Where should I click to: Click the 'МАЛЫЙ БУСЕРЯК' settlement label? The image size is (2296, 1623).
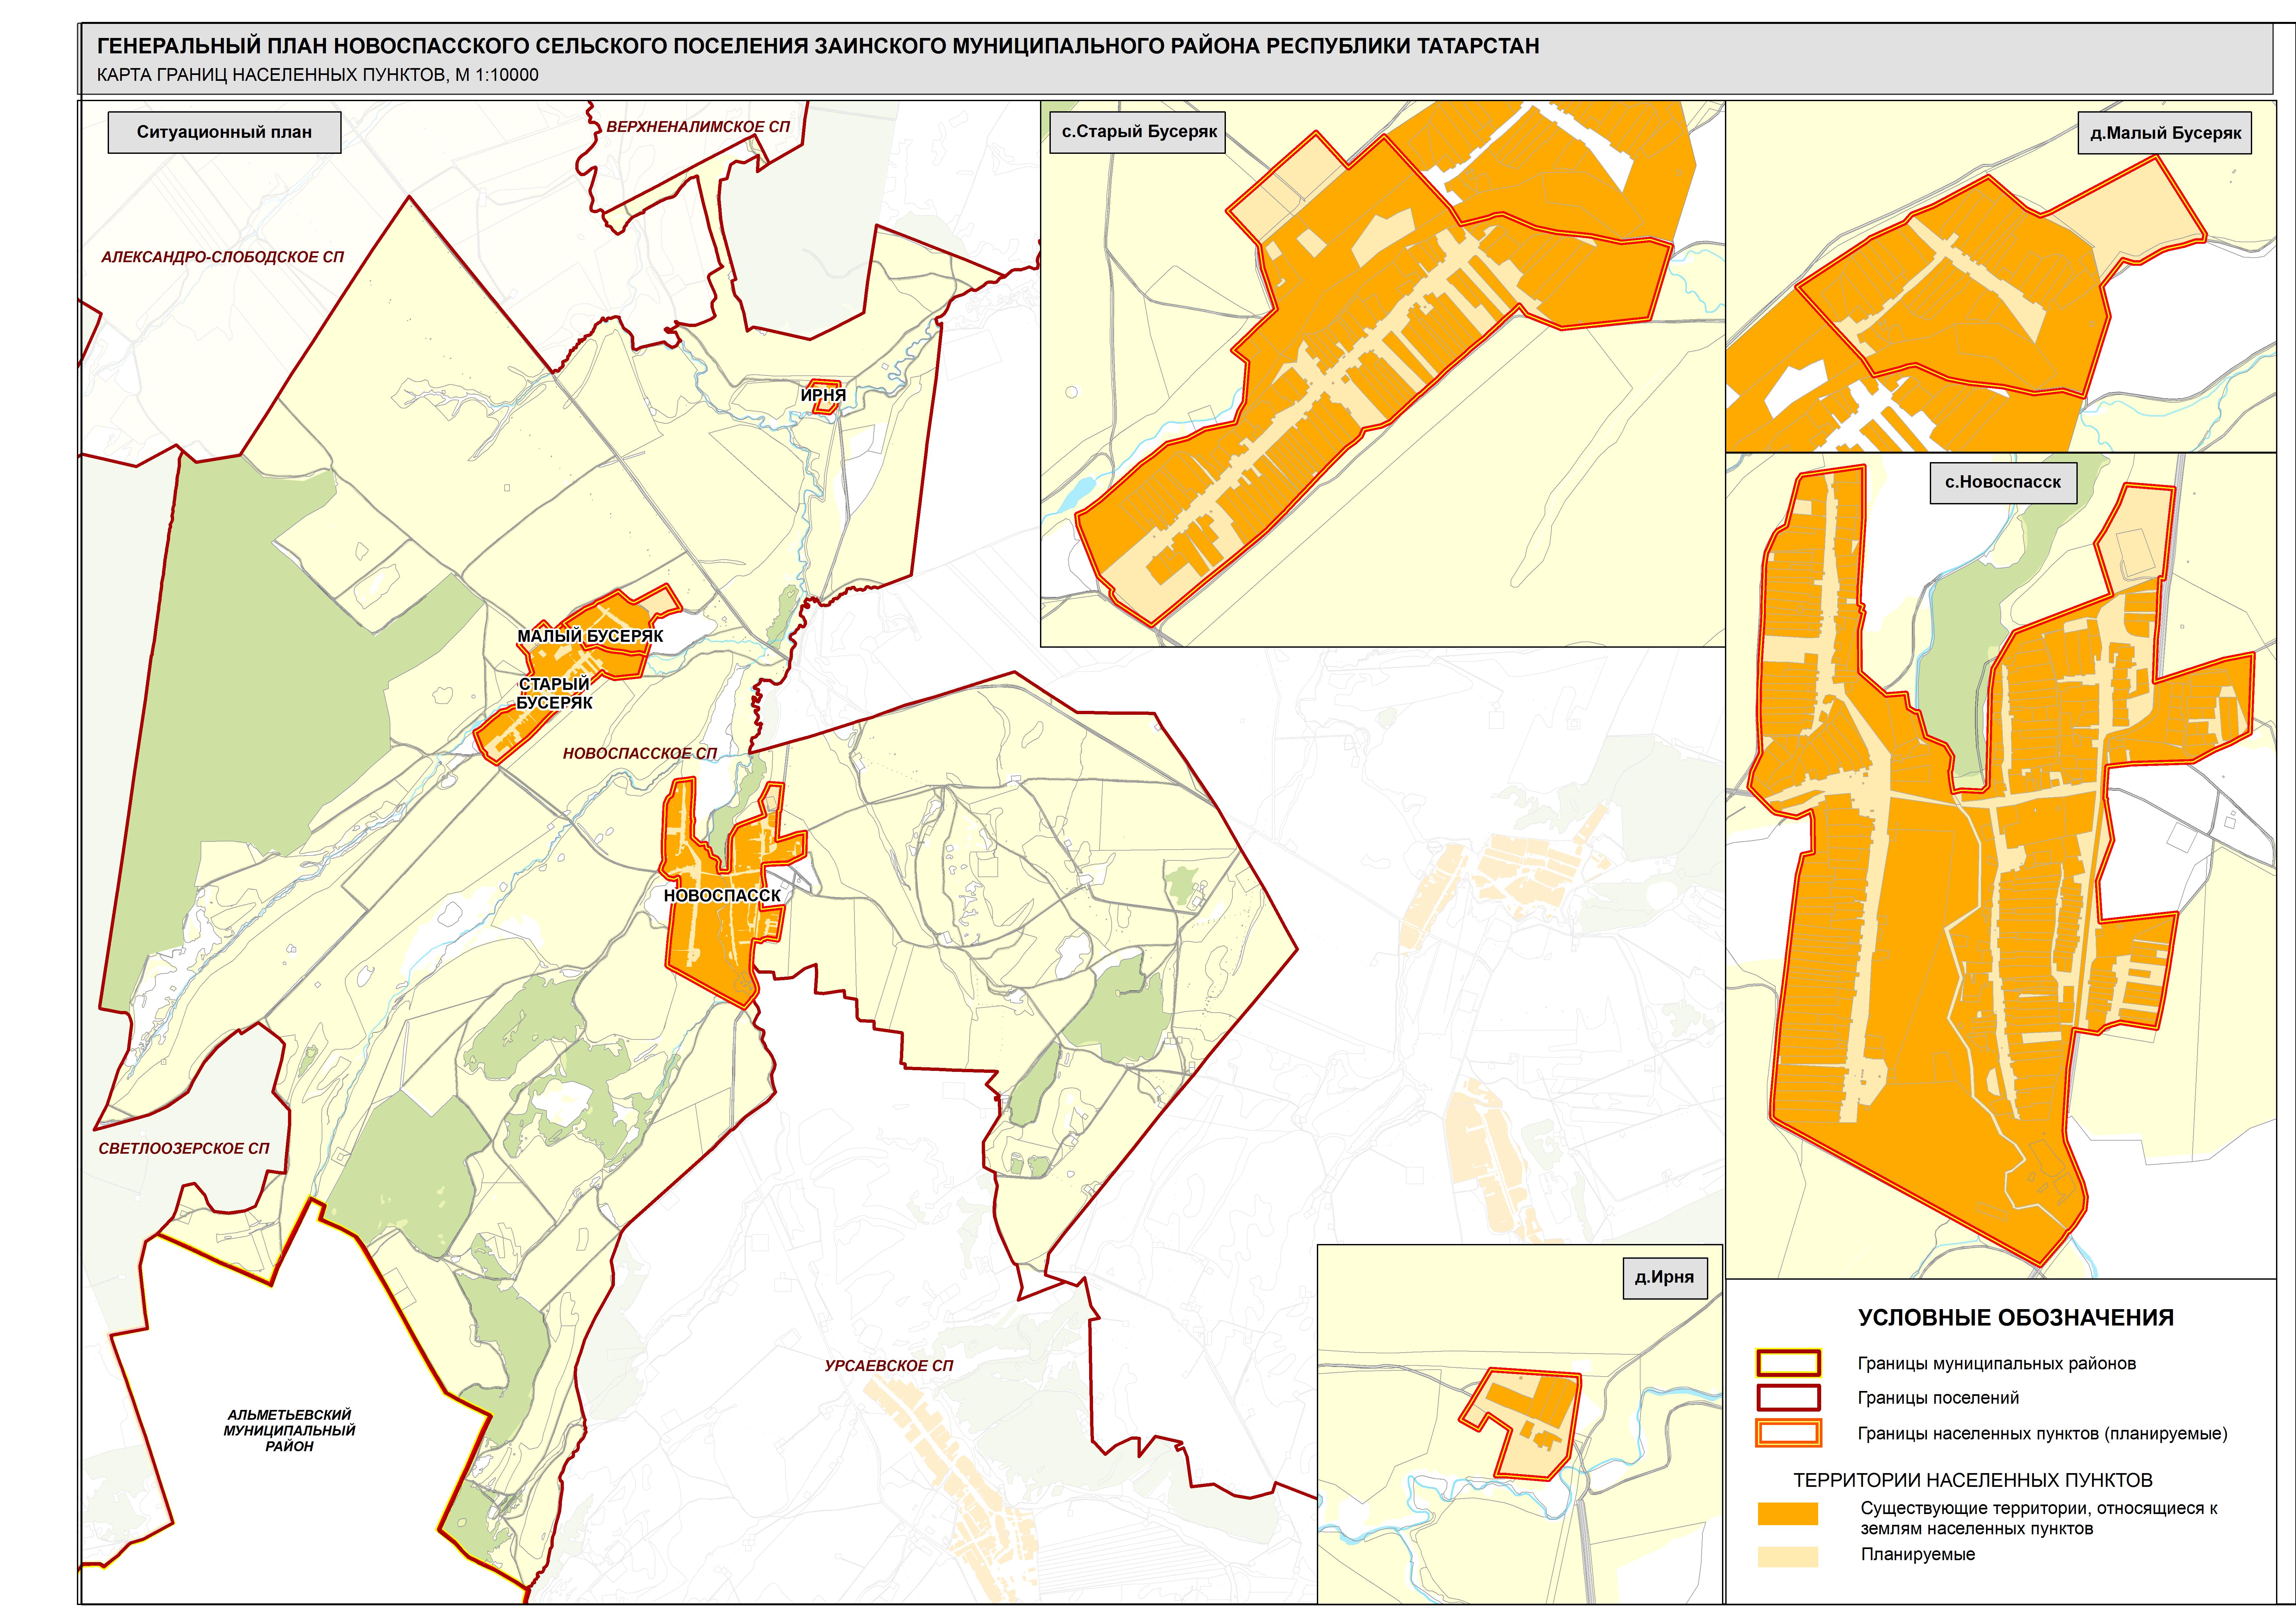(x=590, y=636)
